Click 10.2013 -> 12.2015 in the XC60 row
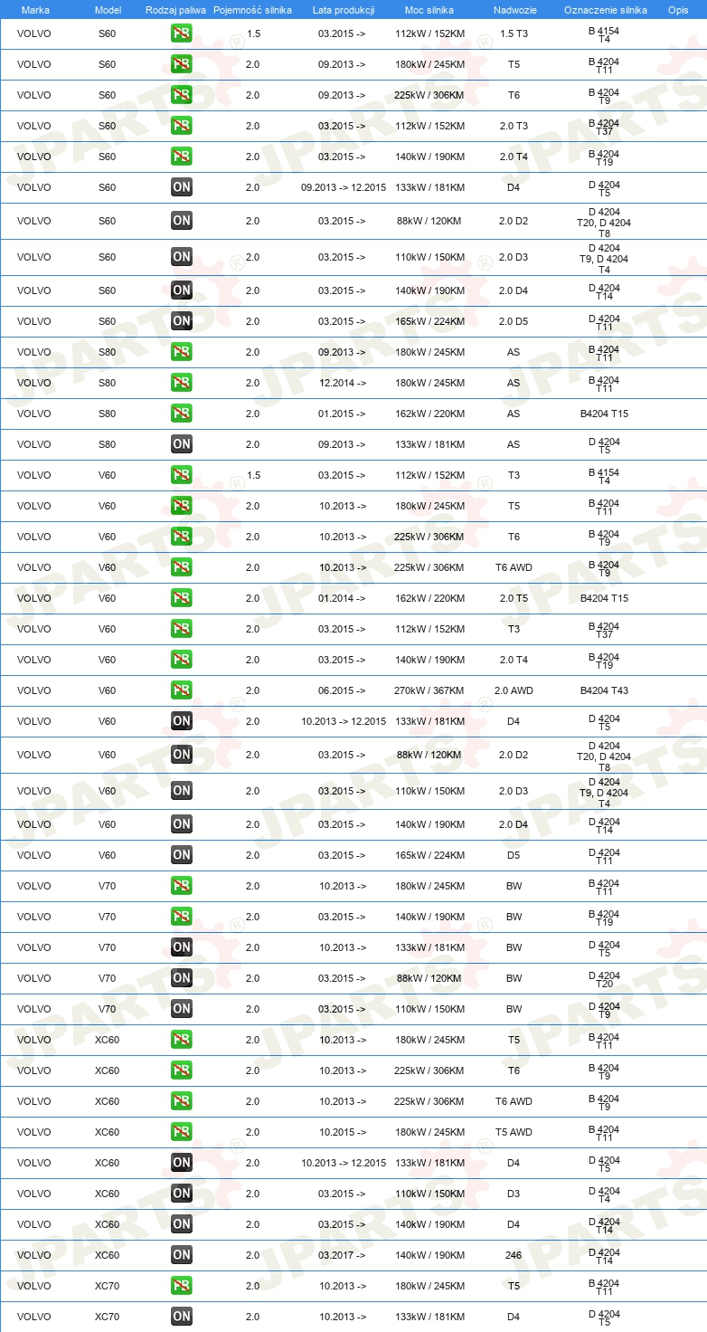This screenshot has width=707, height=1332. click(x=344, y=1163)
